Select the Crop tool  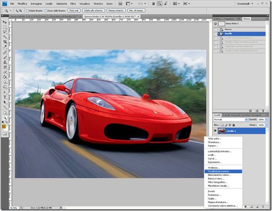tap(4, 42)
